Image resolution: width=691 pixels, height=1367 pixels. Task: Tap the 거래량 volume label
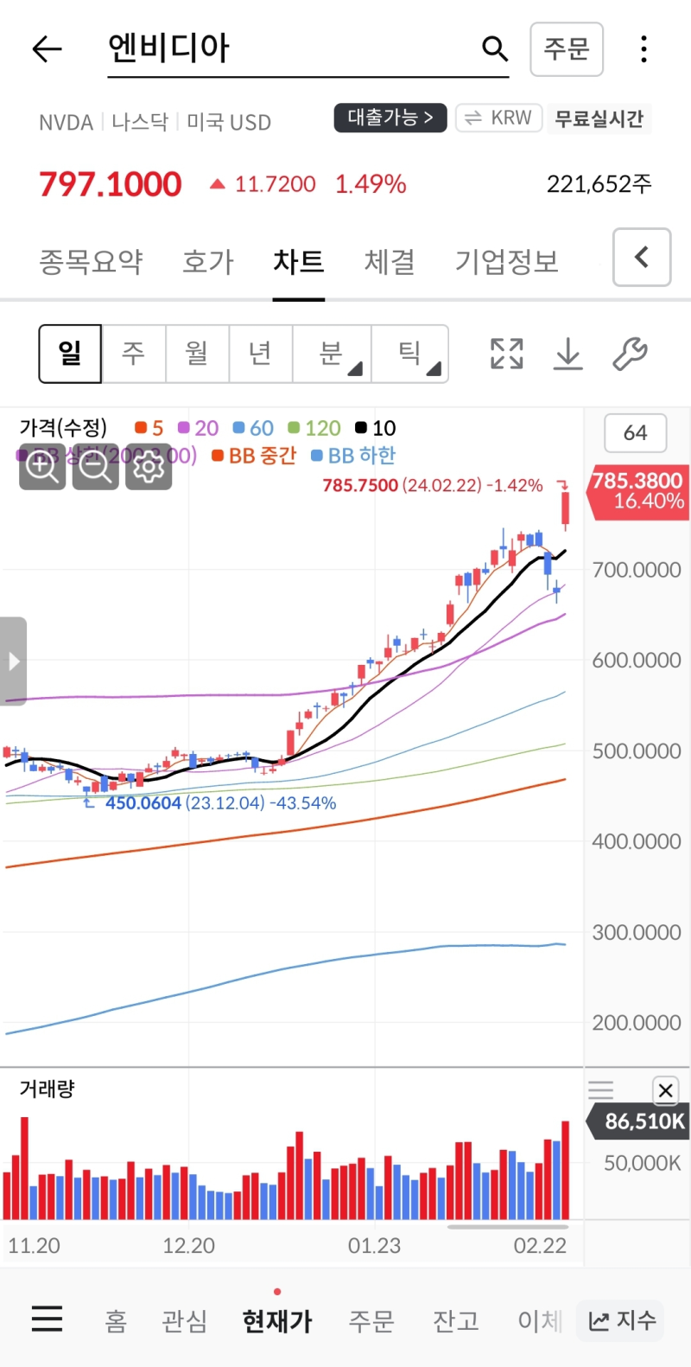pyautogui.click(x=48, y=1089)
